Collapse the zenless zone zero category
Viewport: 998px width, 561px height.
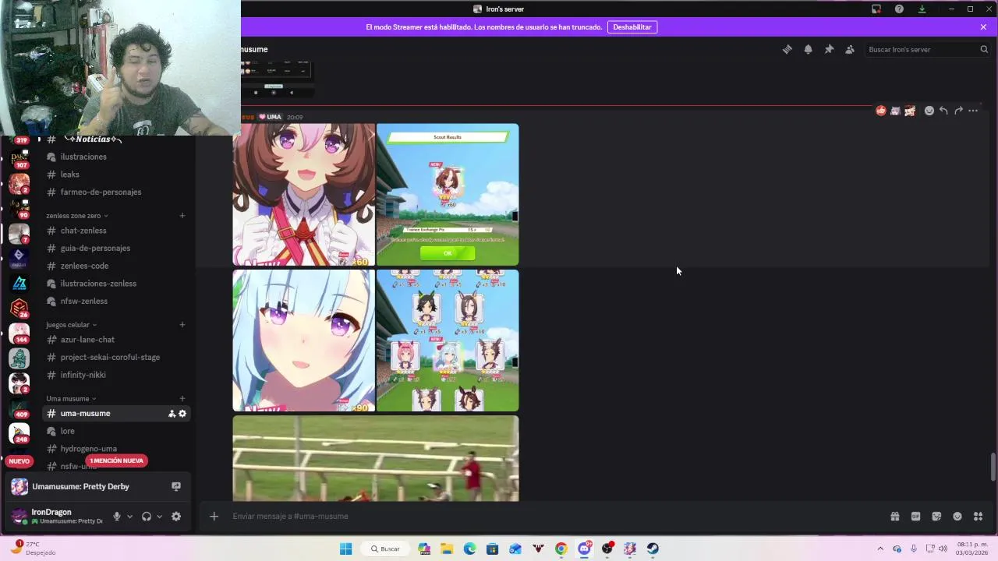[76, 216]
